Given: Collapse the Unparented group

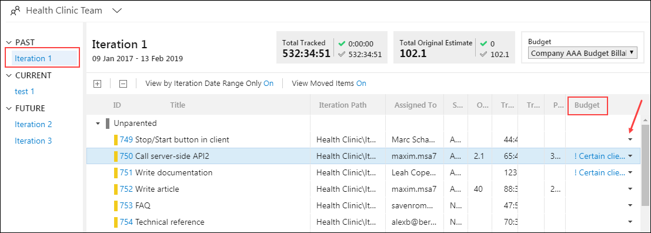Looking at the screenshot, I should tap(98, 124).
